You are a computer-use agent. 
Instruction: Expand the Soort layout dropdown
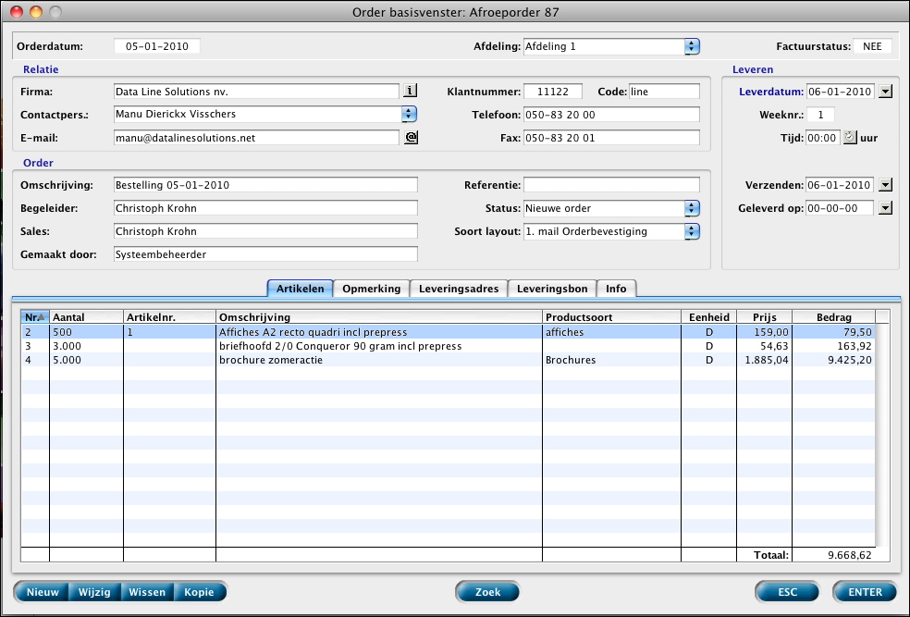pos(692,231)
